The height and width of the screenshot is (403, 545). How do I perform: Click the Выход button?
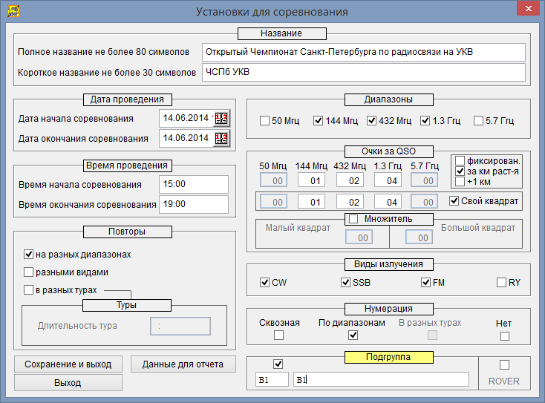tap(68, 383)
